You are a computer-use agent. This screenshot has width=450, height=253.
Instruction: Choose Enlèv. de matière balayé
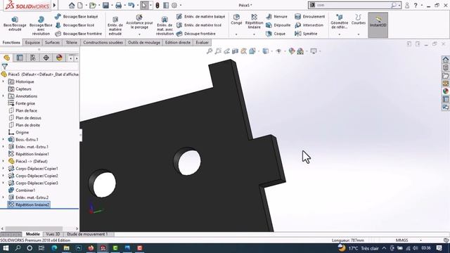click(201, 17)
